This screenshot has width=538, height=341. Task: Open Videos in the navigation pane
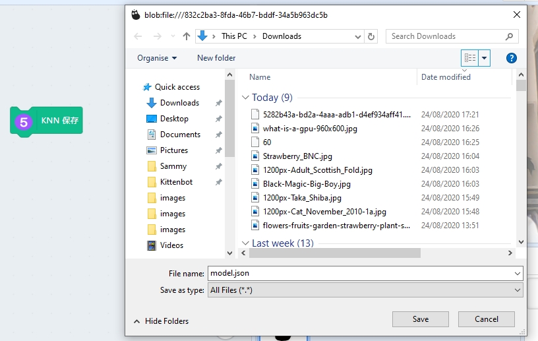click(171, 245)
